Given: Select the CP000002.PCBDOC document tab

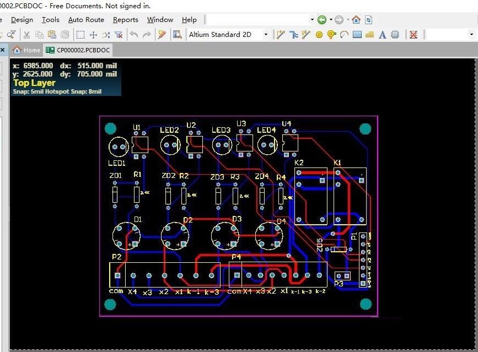Looking at the screenshot, I should coord(78,50).
